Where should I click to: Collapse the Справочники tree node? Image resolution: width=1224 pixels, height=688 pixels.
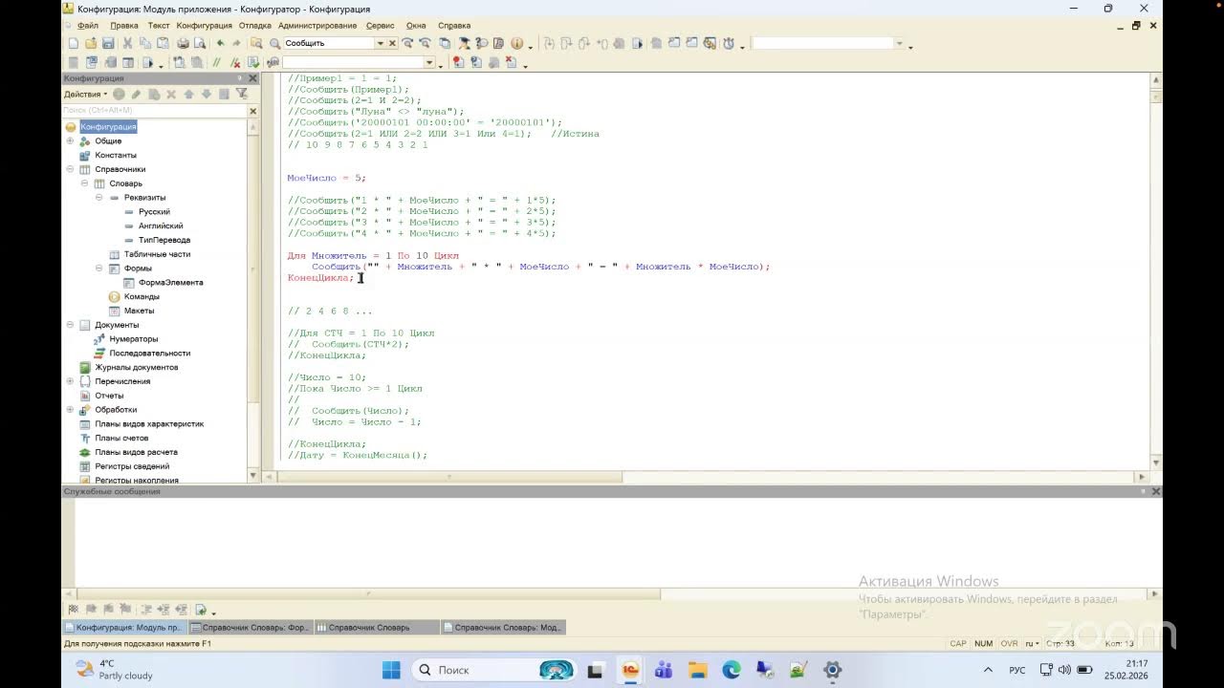(70, 169)
